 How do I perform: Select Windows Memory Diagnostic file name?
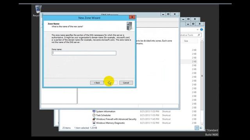110,123
